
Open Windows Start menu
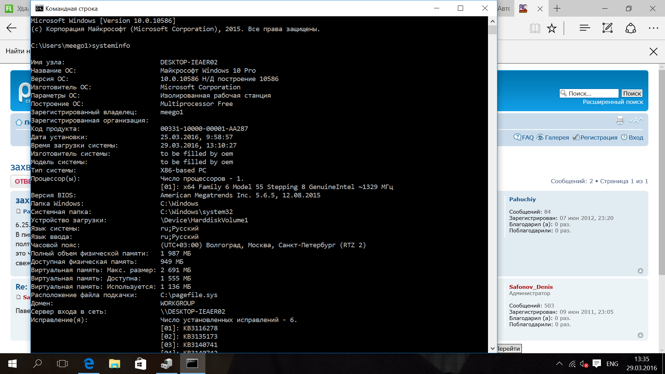(12, 364)
